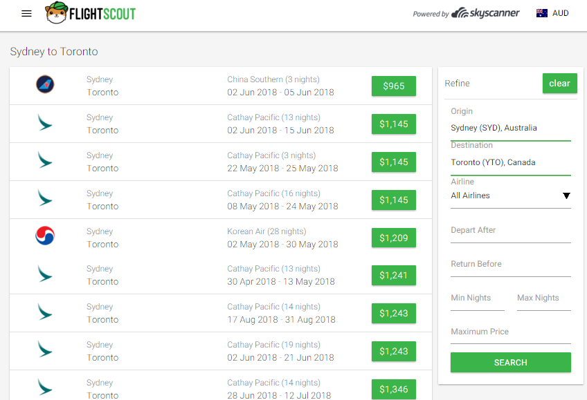The width and height of the screenshot is (587, 400).
Task: Click 'Korean Air (28 nights)' text
Action: click(x=267, y=231)
